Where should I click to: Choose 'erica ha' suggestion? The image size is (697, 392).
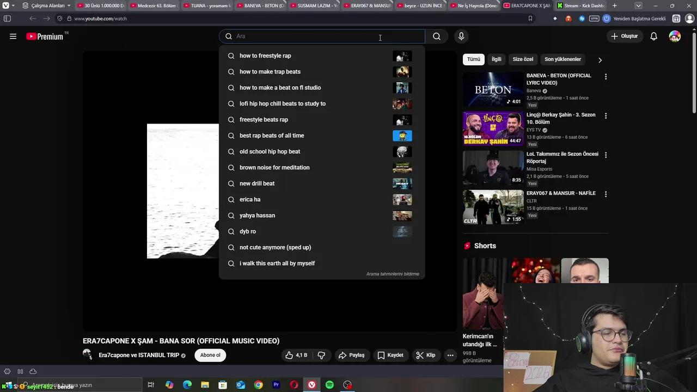(x=322, y=199)
